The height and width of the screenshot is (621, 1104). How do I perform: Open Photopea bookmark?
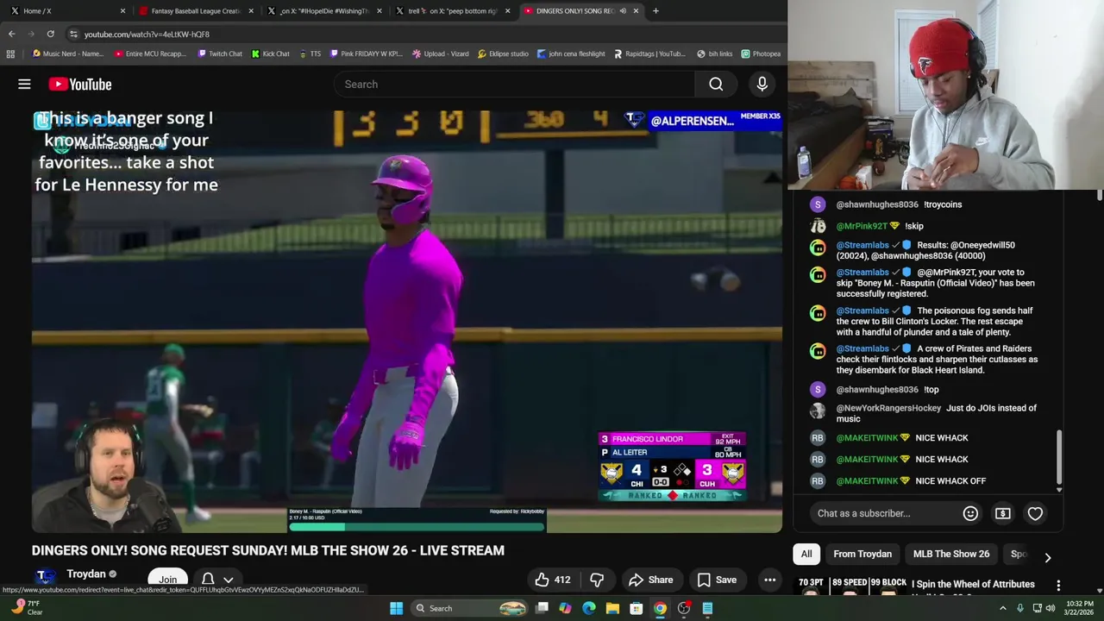click(x=761, y=53)
